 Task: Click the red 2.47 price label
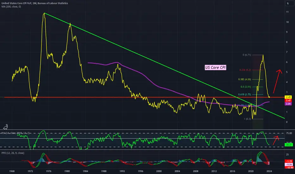(288, 101)
